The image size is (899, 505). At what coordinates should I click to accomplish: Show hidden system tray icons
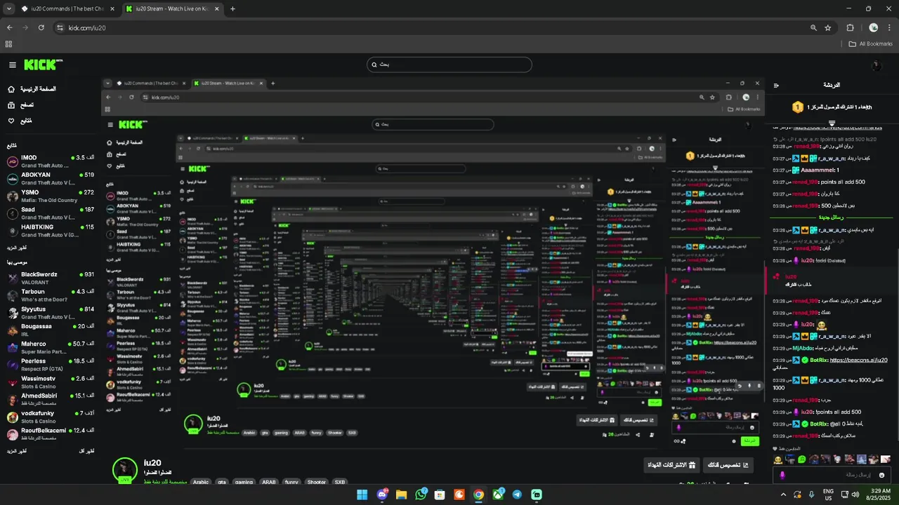click(x=782, y=494)
